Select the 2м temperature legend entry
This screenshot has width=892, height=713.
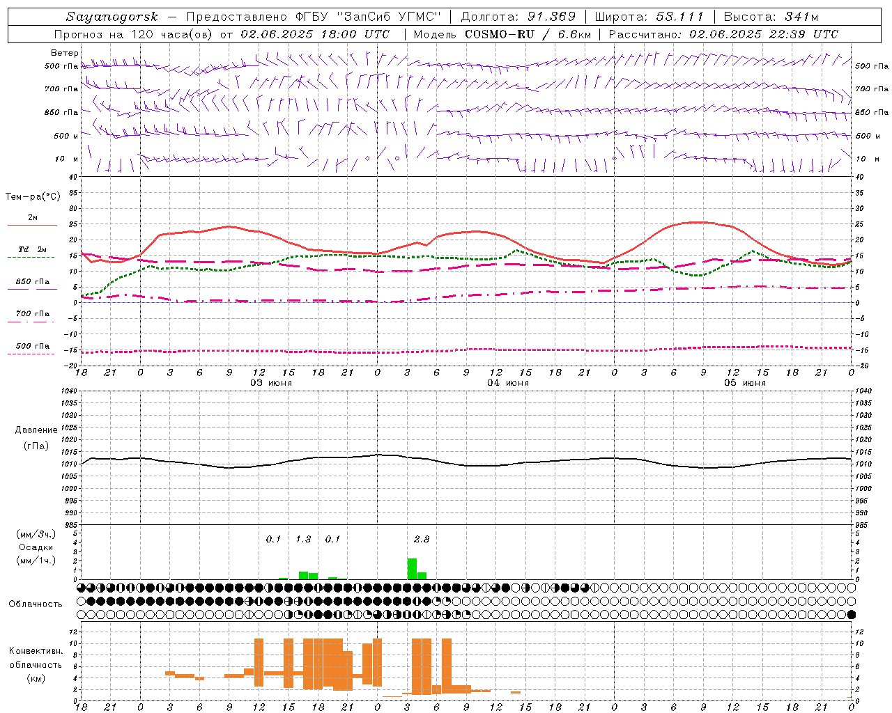point(33,217)
